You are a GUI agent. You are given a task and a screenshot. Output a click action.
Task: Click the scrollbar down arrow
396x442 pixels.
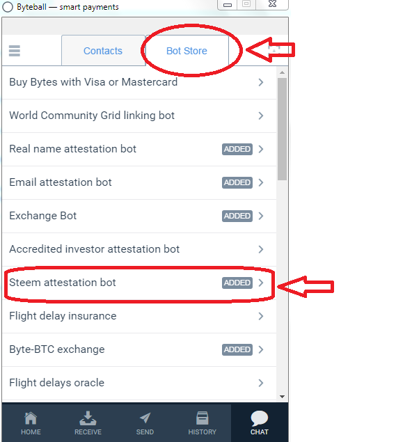pyautogui.click(x=282, y=397)
